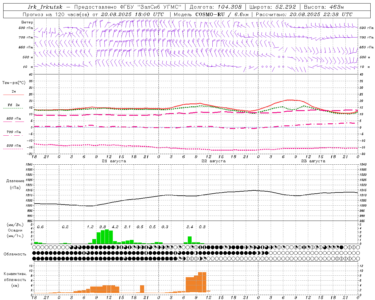Click the tallest green precipitation bar
Image resolution: width=375 pixels, height=300 pixels.
pyautogui.click(x=107, y=237)
